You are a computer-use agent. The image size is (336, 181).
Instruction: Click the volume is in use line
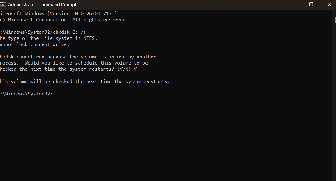pyautogui.click(x=78, y=57)
